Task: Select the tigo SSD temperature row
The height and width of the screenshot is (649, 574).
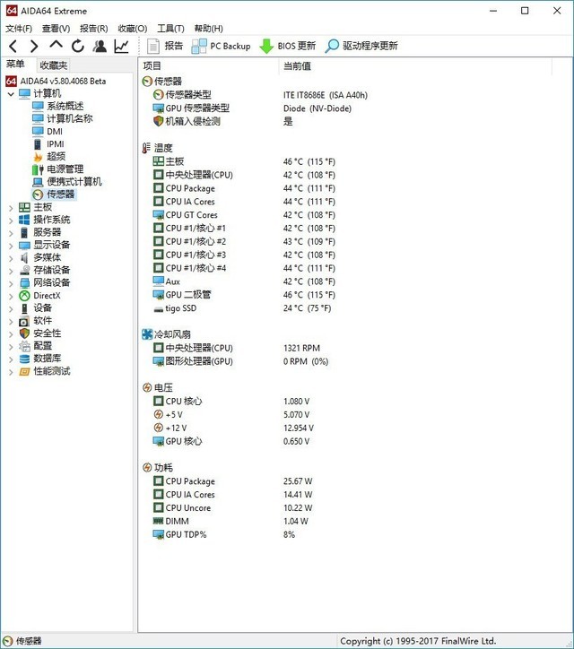Action: click(242, 308)
